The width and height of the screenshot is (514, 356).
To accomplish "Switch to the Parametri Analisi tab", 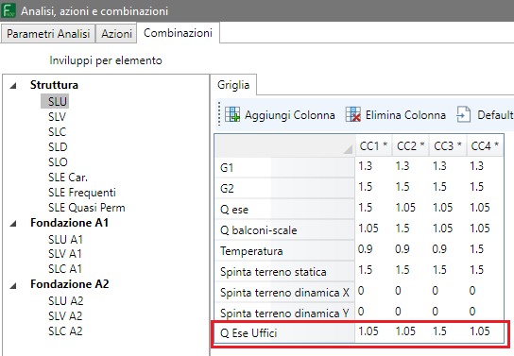I will tap(48, 34).
